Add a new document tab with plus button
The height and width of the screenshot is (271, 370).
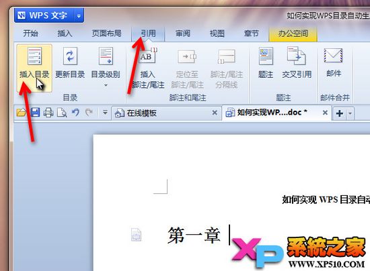(x=339, y=113)
